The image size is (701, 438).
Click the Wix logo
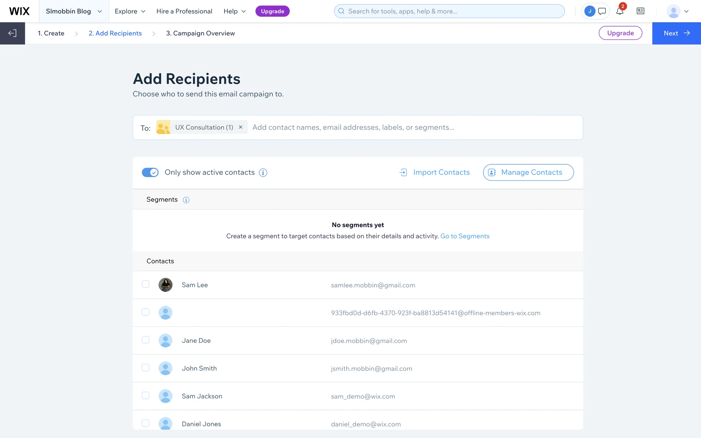click(19, 11)
